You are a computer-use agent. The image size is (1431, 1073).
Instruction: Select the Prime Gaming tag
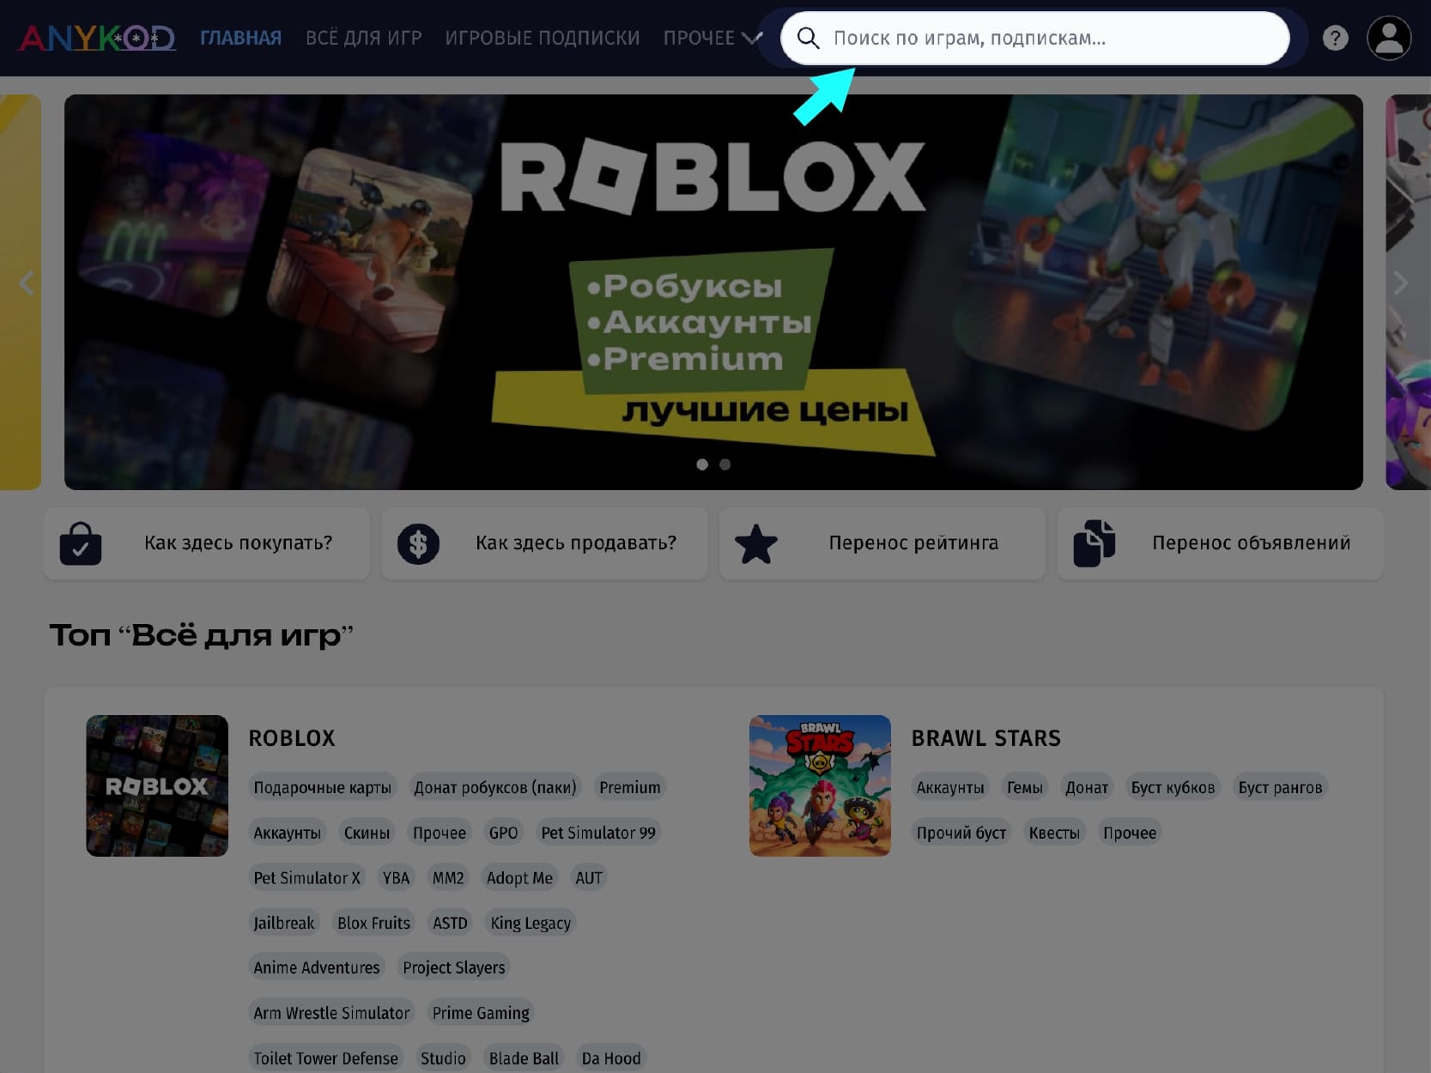[481, 1013]
